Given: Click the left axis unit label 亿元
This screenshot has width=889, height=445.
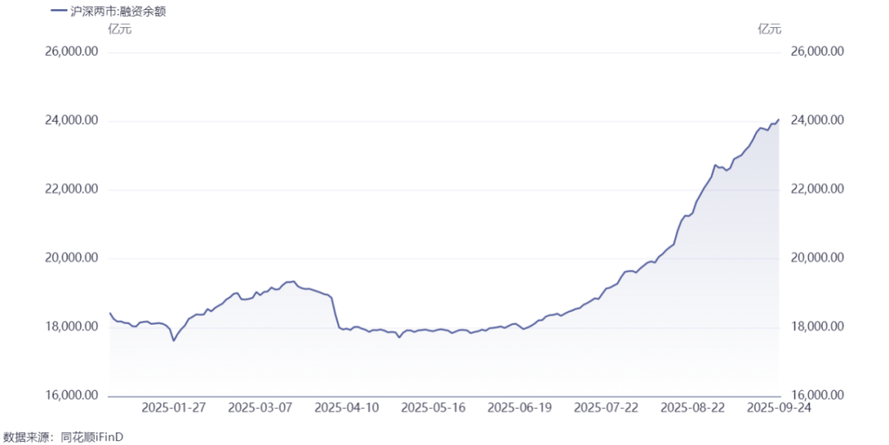Looking at the screenshot, I should (119, 29).
